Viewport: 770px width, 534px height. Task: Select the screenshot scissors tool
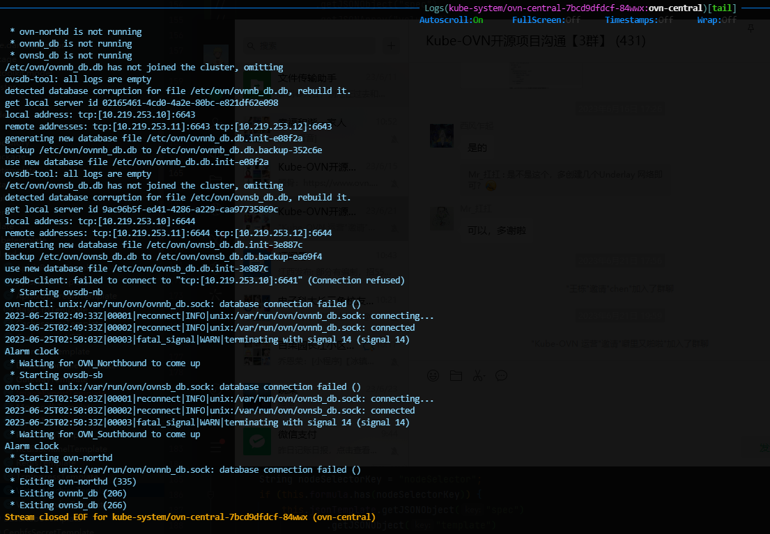[477, 375]
